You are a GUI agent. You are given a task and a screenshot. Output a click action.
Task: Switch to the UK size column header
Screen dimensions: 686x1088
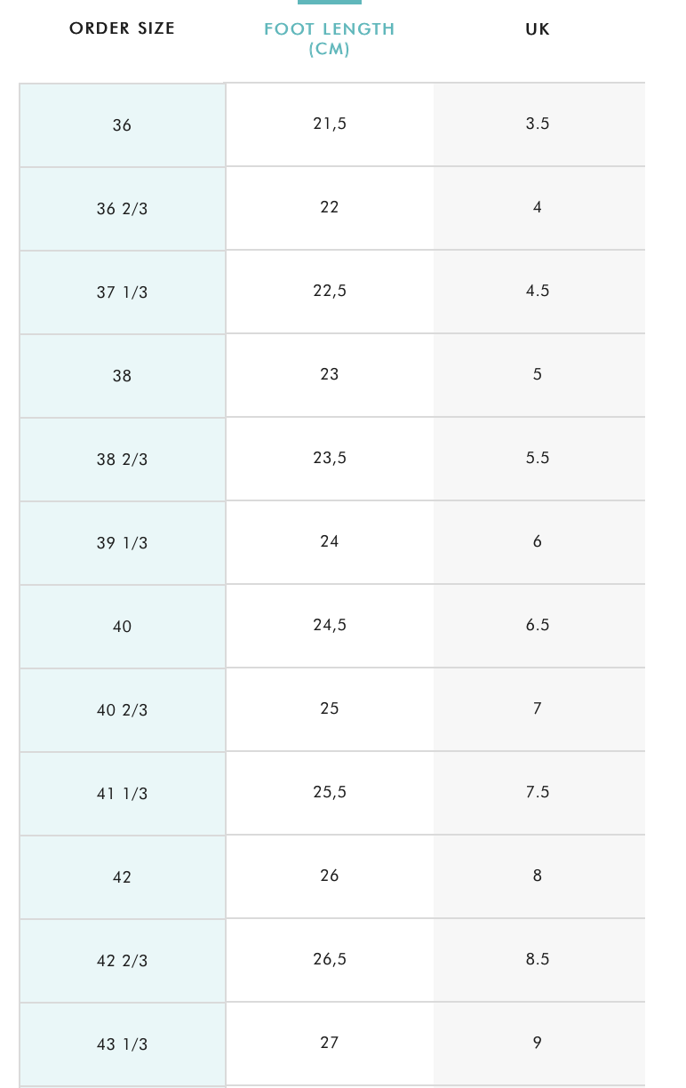tap(538, 29)
